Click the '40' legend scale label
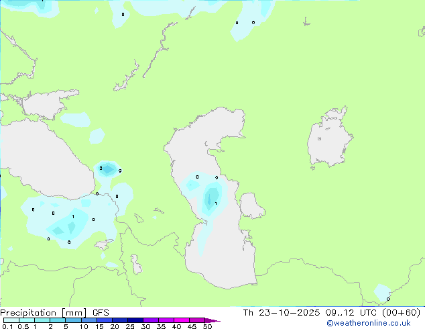The image size is (425, 329). 176,326
